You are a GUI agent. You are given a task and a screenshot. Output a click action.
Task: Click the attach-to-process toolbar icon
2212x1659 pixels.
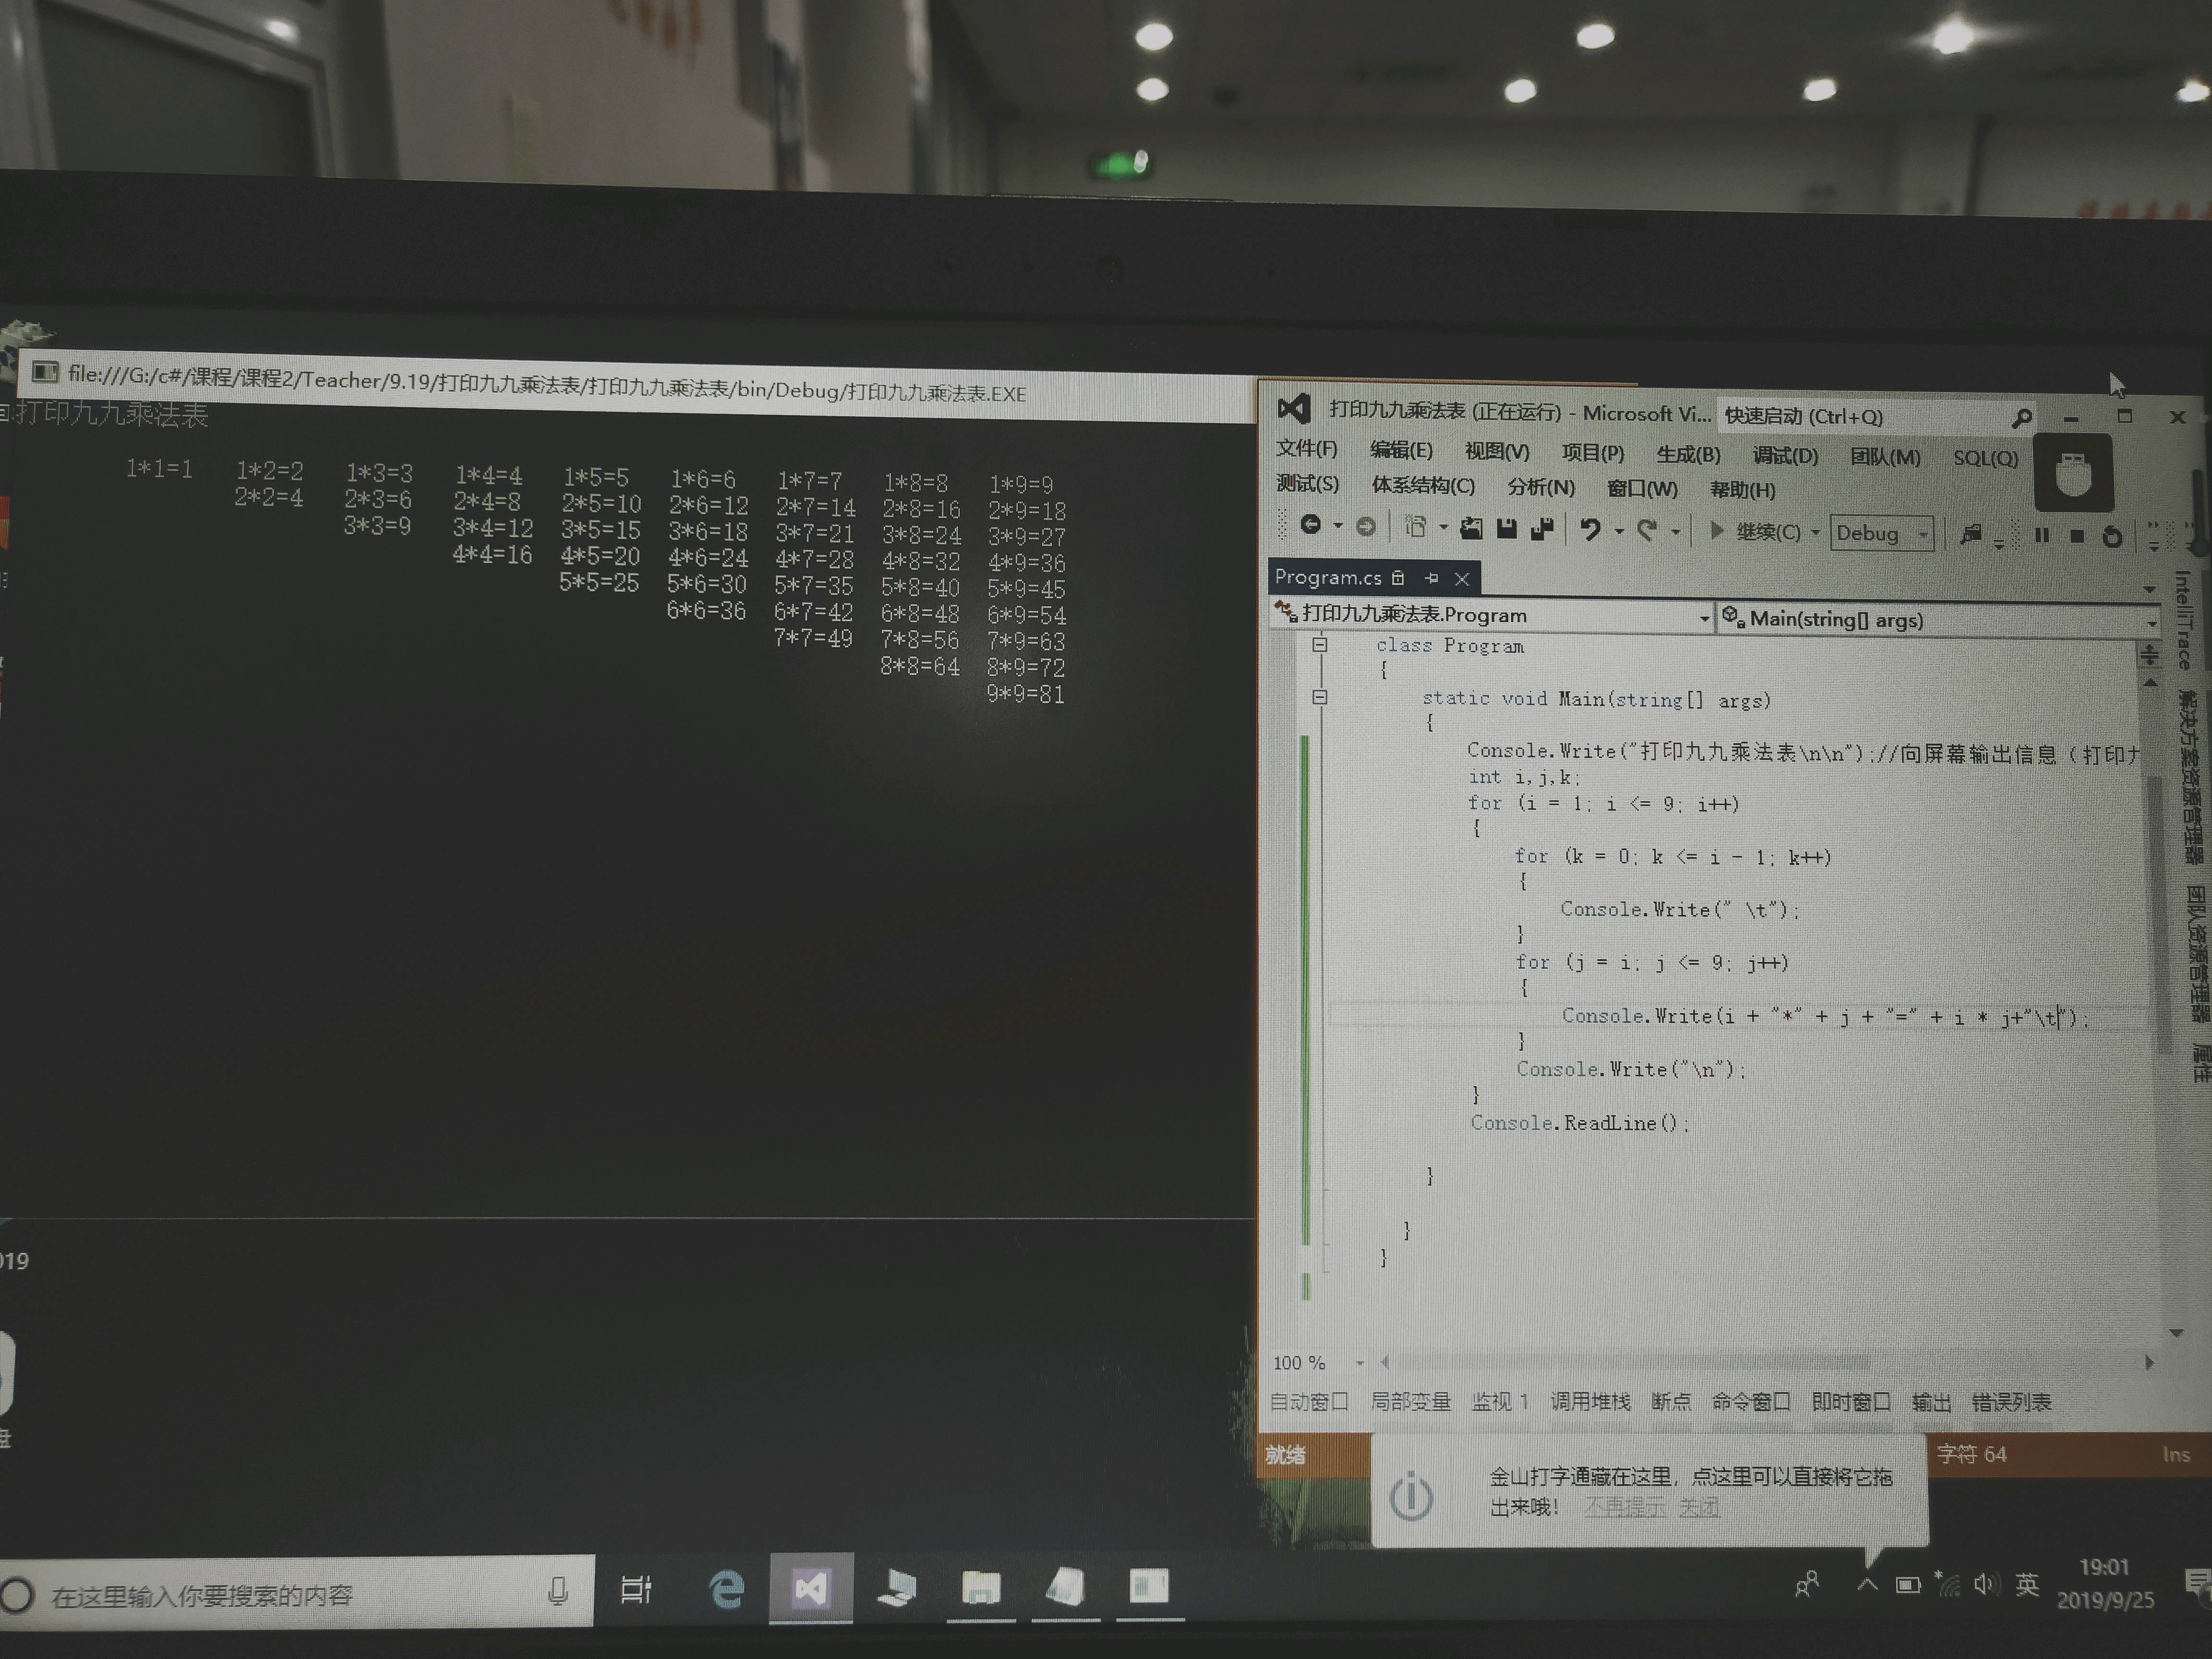click(1970, 534)
